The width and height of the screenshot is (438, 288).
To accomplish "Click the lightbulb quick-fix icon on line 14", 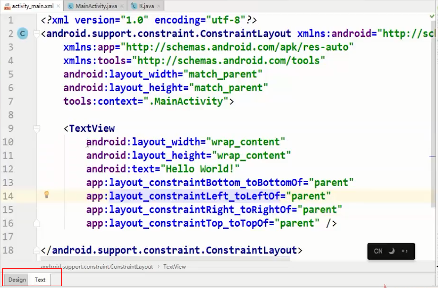I will (47, 195).
